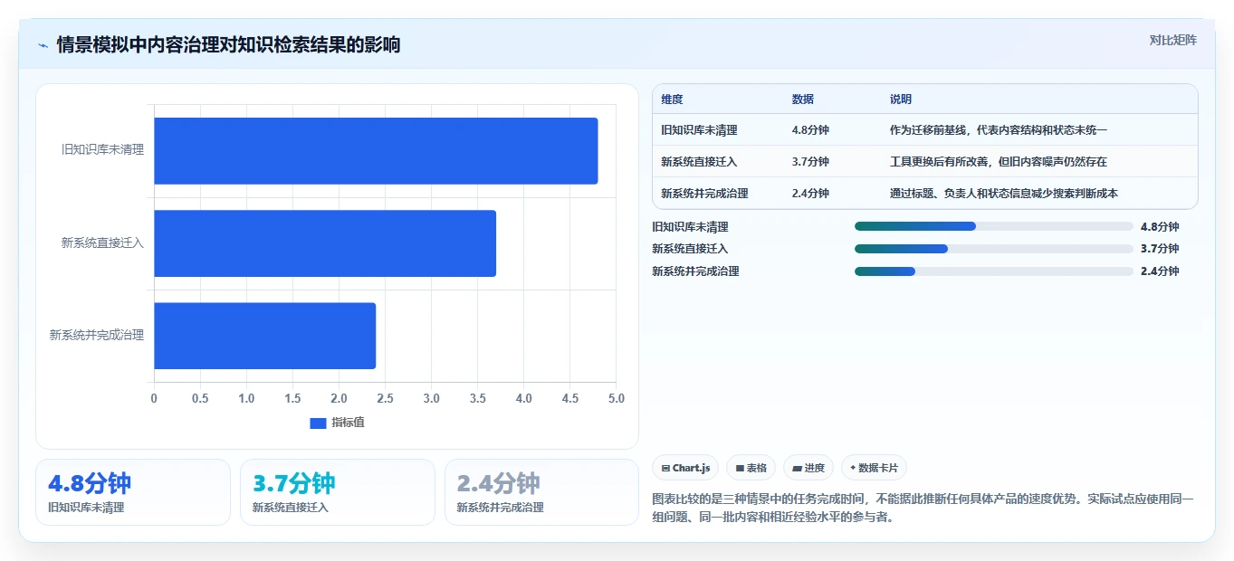Click the 新系统直接迁入 progress bar
The image size is (1234, 561).
click(994, 249)
